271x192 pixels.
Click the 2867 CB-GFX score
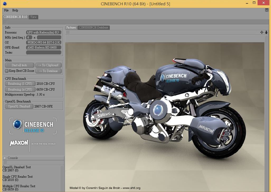point(43,106)
